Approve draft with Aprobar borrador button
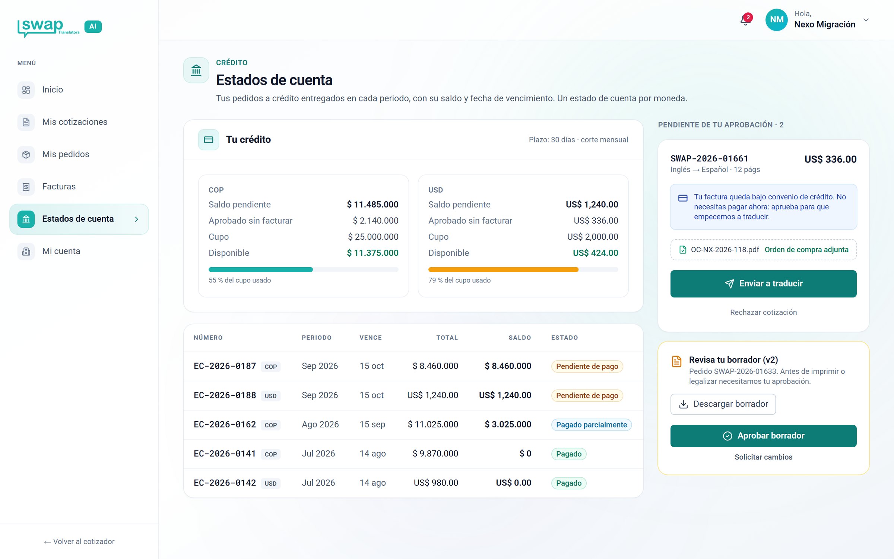The image size is (894, 559). tap(763, 436)
